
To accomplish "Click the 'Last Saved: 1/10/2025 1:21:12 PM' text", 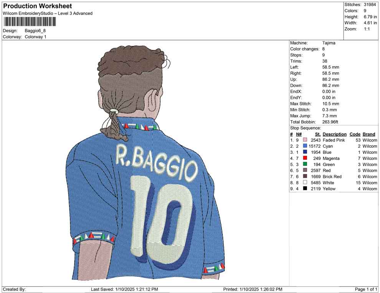I will point(124,289).
